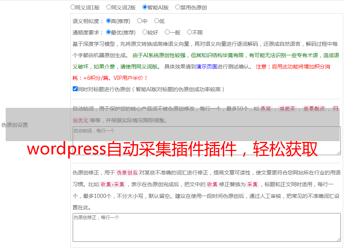345x249 pixels.
Task: Select the 同义词2版 radio option
Action: click(109, 7)
